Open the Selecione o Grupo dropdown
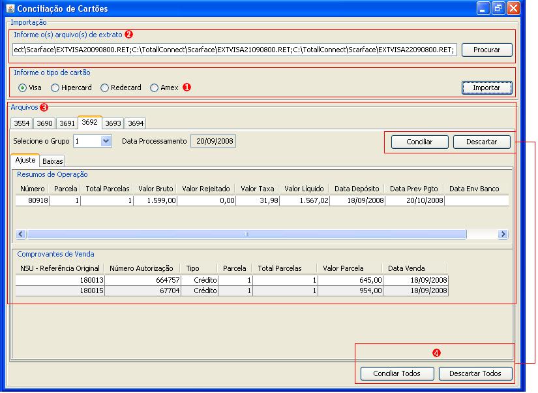538x393 pixels. tap(106, 141)
